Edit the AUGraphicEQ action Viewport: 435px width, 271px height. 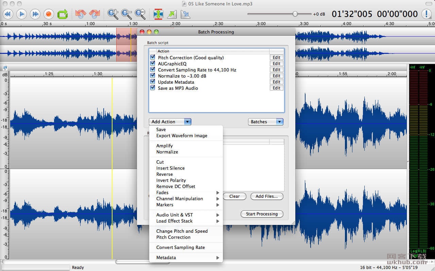[x=277, y=64]
